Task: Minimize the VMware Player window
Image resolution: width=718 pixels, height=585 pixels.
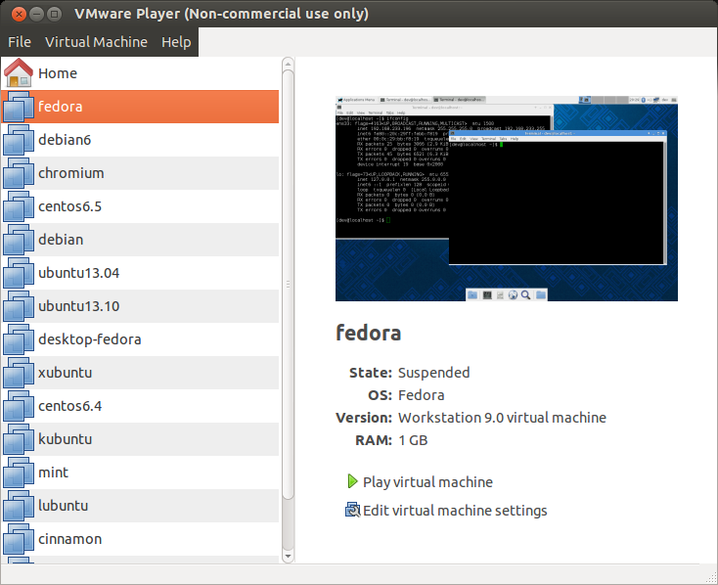Action: pos(36,15)
